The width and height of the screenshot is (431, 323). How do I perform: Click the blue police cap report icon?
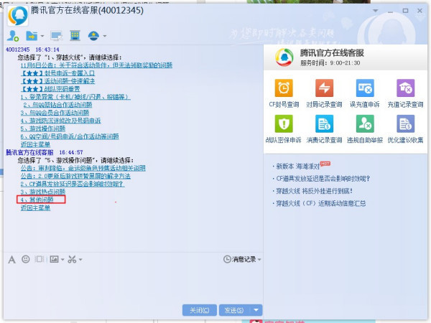[93, 36]
